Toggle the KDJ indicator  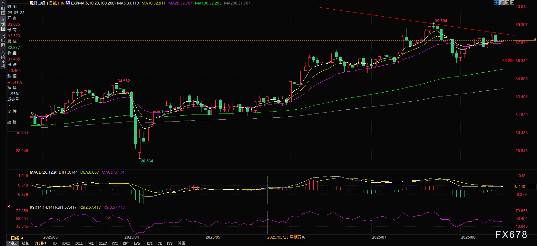pyautogui.click(x=126, y=243)
